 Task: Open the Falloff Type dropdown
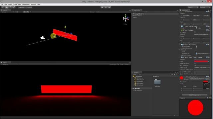[x=202, y=67]
